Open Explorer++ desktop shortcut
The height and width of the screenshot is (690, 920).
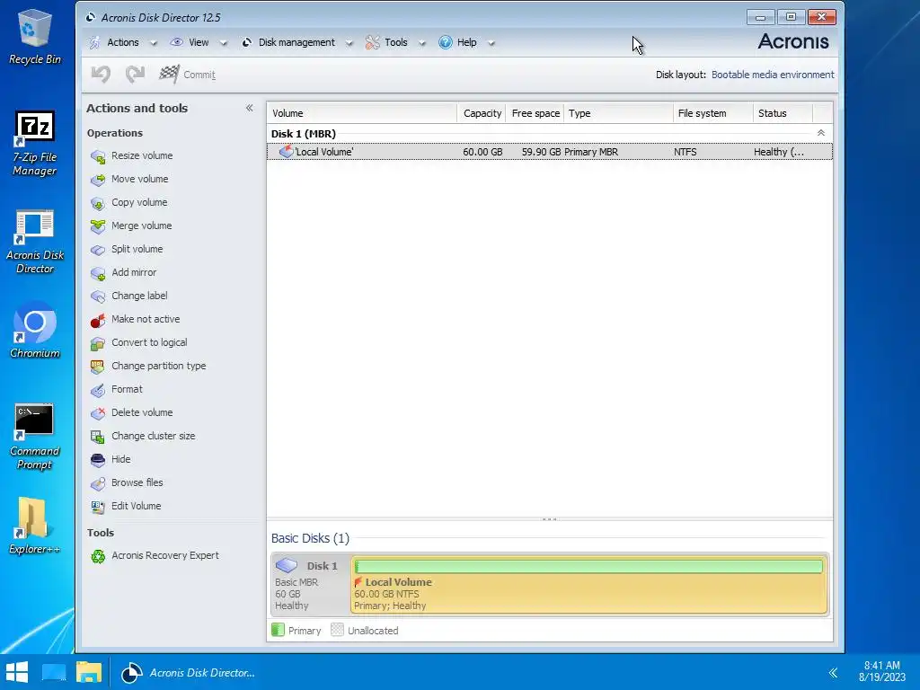point(35,525)
